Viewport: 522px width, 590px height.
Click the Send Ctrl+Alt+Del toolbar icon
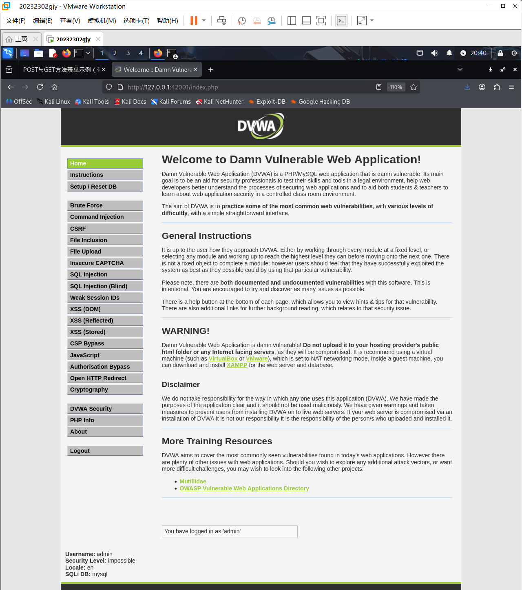coord(221,21)
